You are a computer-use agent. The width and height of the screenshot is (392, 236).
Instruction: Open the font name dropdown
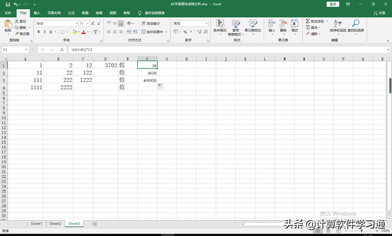click(77, 23)
